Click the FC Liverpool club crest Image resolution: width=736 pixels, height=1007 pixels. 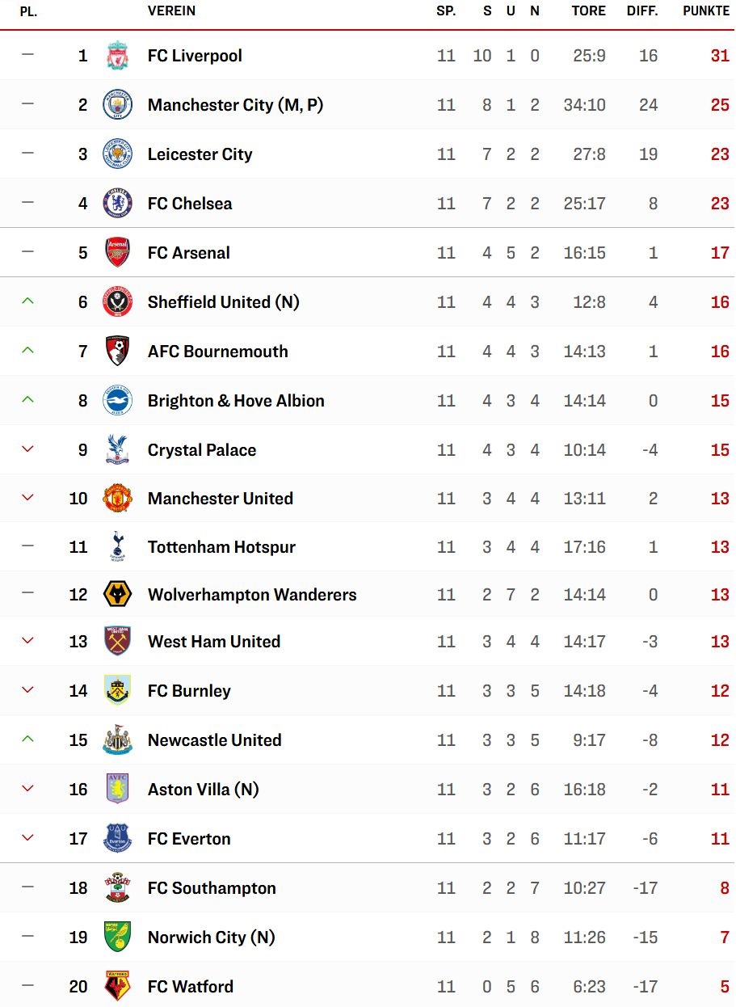(118, 56)
